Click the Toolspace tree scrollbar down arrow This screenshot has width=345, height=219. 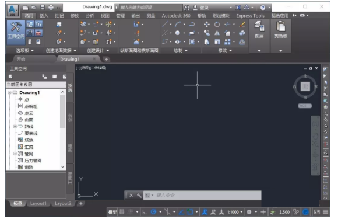point(63,166)
